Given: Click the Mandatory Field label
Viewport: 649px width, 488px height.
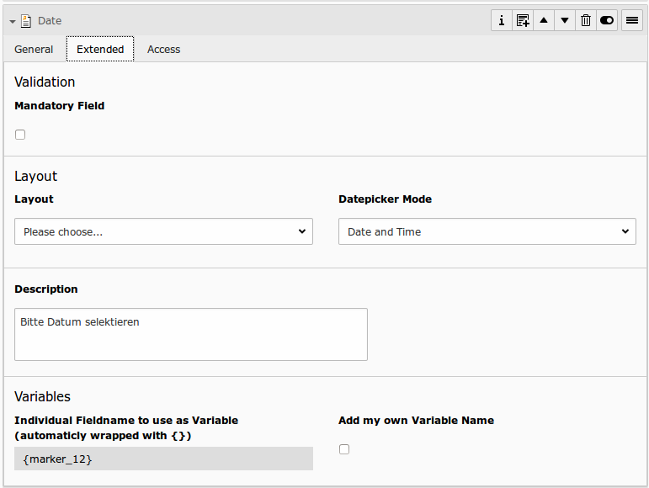Looking at the screenshot, I should [x=60, y=106].
